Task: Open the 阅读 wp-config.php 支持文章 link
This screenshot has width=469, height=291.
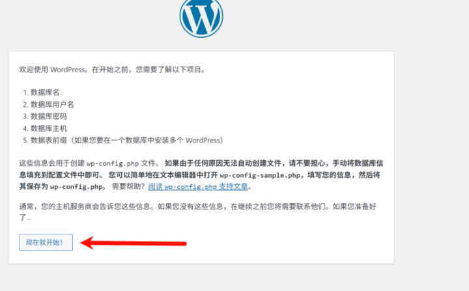Action: 198,187
